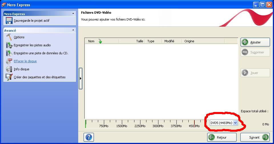Click the CD data track icon
Viewport: 274px width, 144px height.
point(9,53)
